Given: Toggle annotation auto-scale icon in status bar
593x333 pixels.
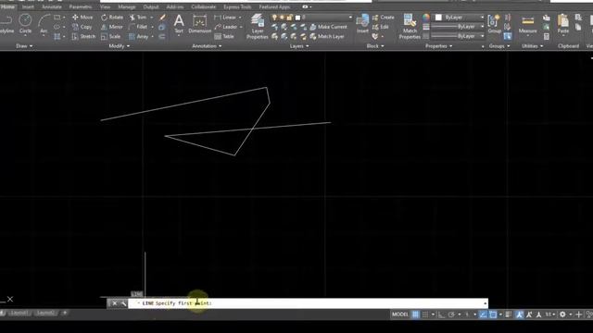Looking at the screenshot, I should click(529, 314).
